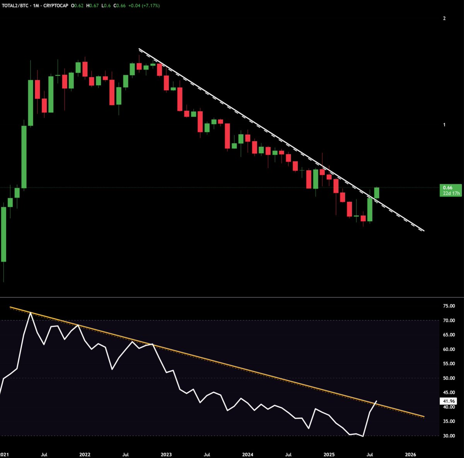Click the latest green monthly candle
The width and height of the screenshot is (464, 458).
pos(377,193)
